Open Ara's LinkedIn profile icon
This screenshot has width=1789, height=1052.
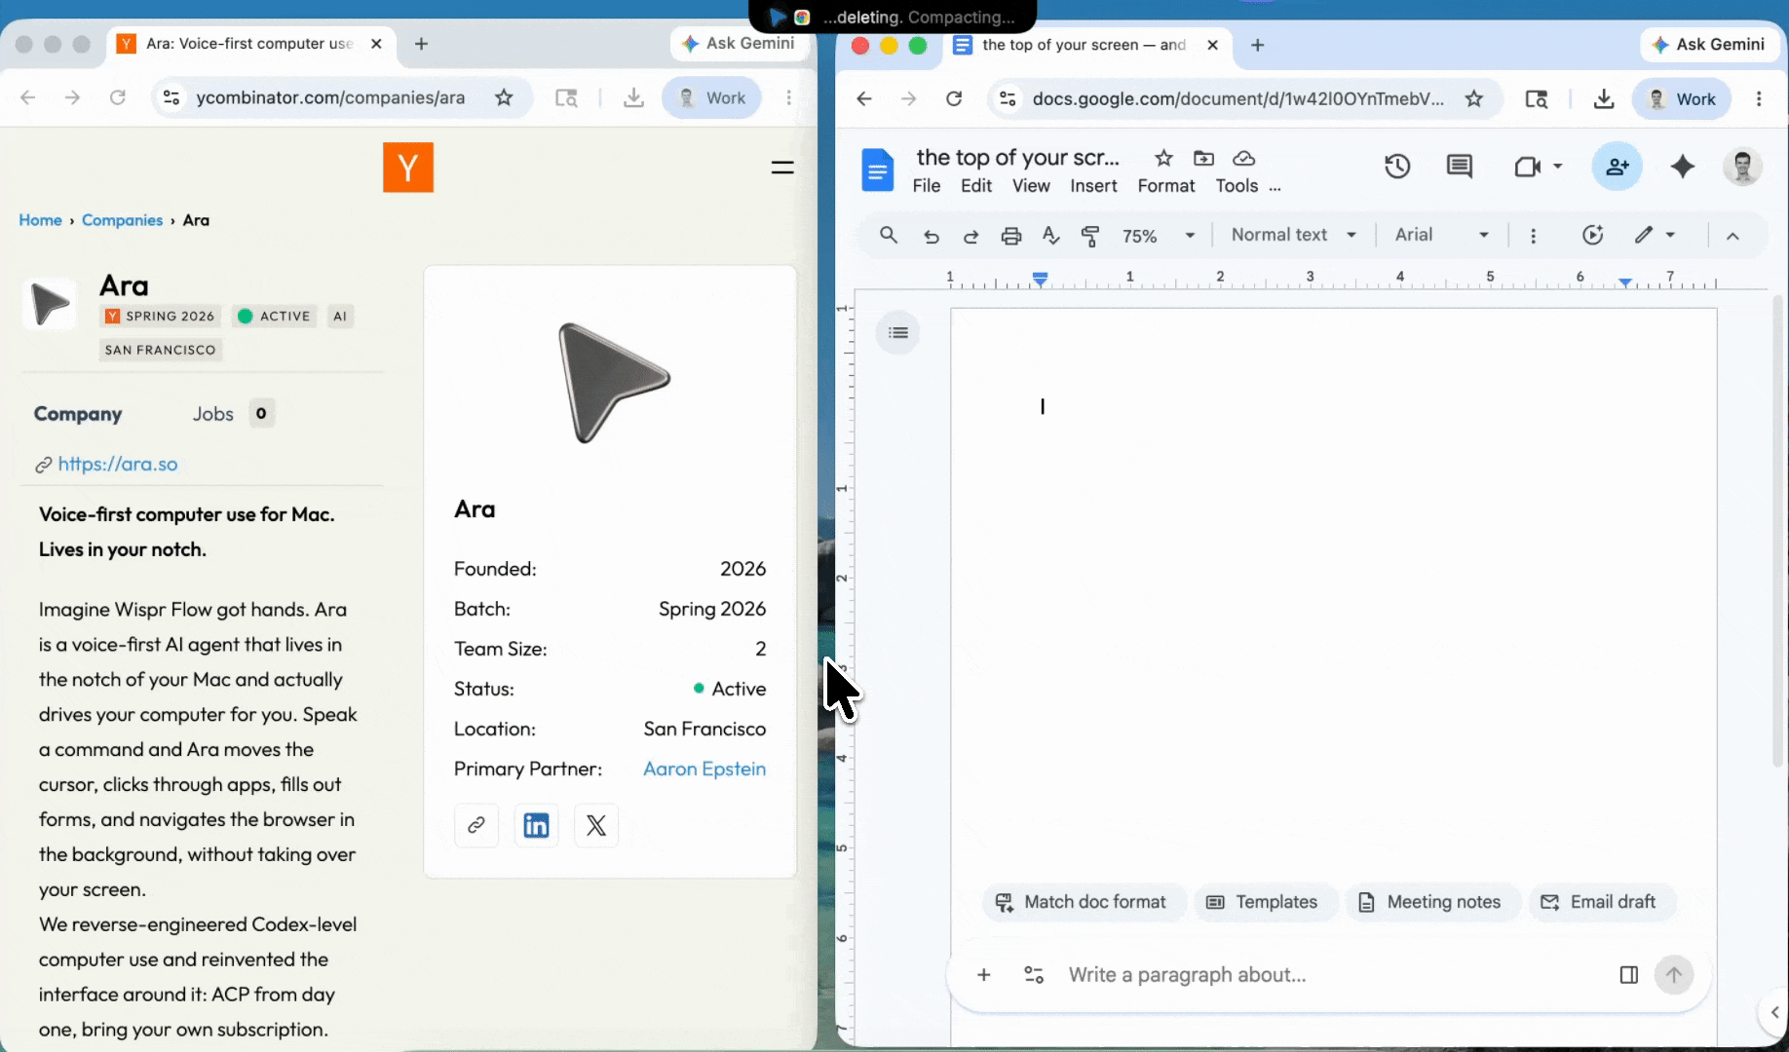(x=536, y=825)
